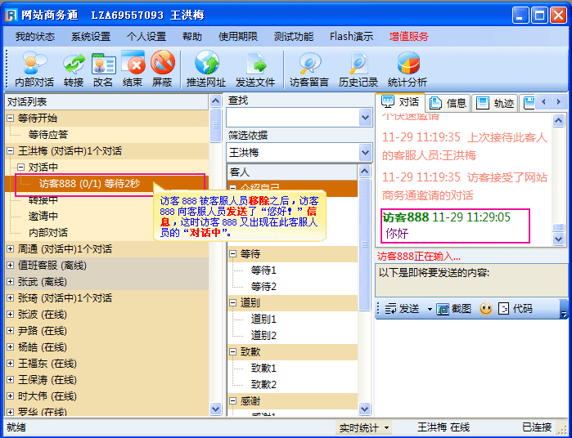Click the 改名 rename icon
The width and height of the screenshot is (572, 438).
tap(103, 63)
